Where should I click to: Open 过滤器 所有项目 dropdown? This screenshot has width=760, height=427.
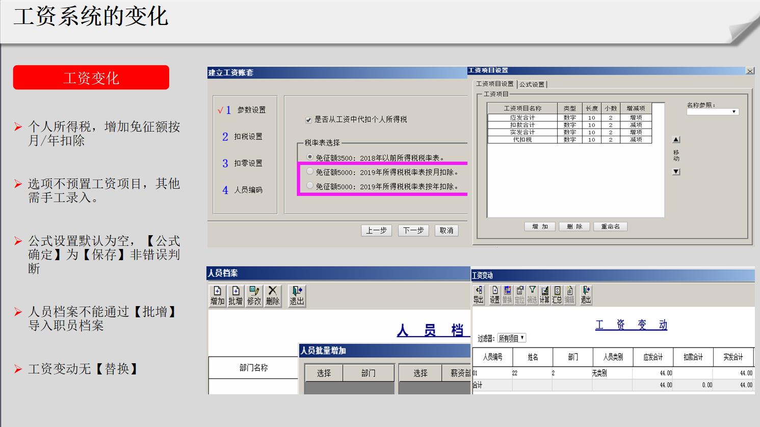(512, 338)
